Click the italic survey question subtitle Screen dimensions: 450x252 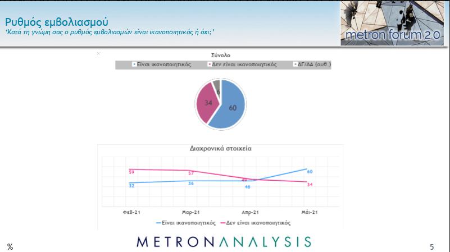point(110,33)
